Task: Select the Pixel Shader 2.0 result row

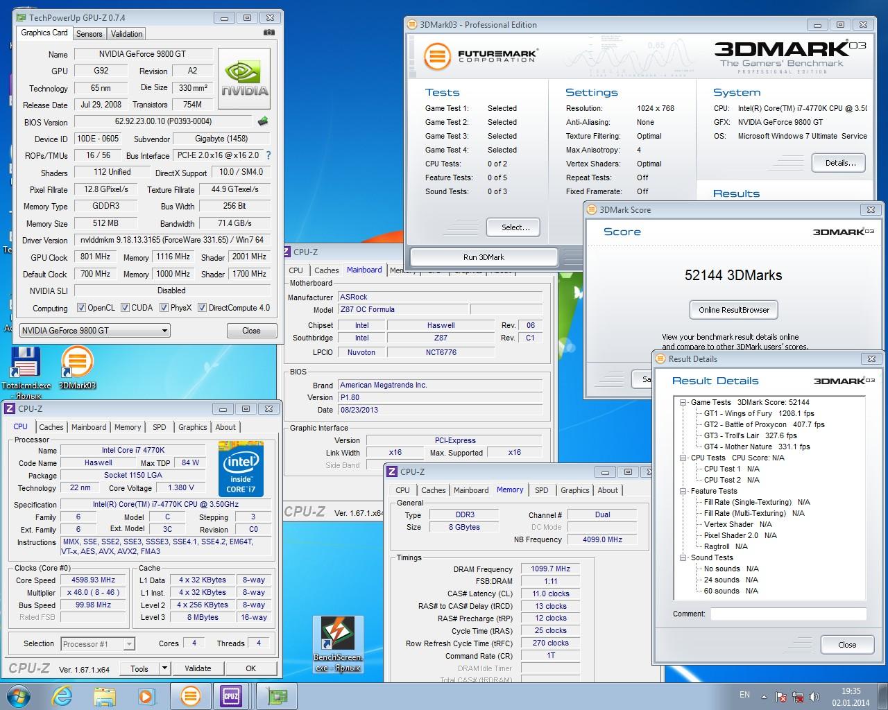Action: point(740,535)
